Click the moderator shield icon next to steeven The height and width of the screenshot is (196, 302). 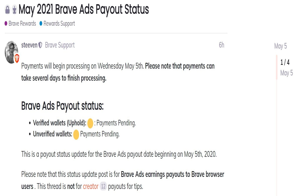click(x=40, y=45)
